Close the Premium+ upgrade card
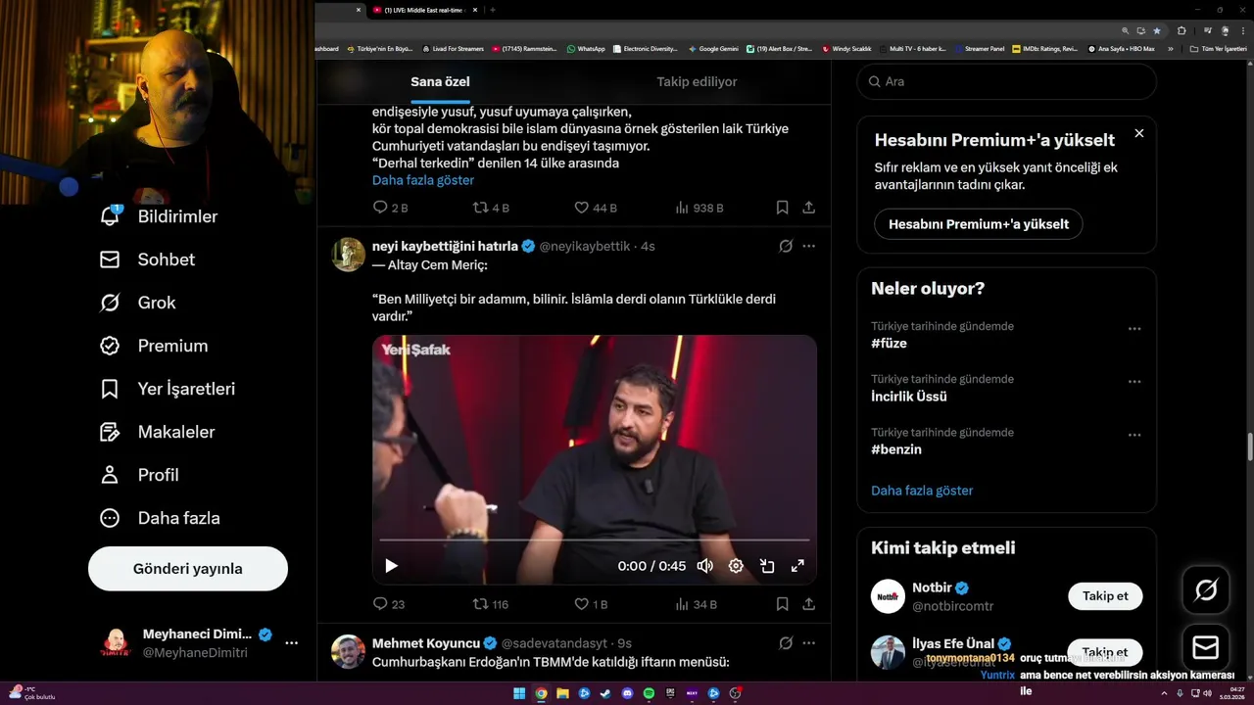The height and width of the screenshot is (705, 1254). click(x=1138, y=133)
